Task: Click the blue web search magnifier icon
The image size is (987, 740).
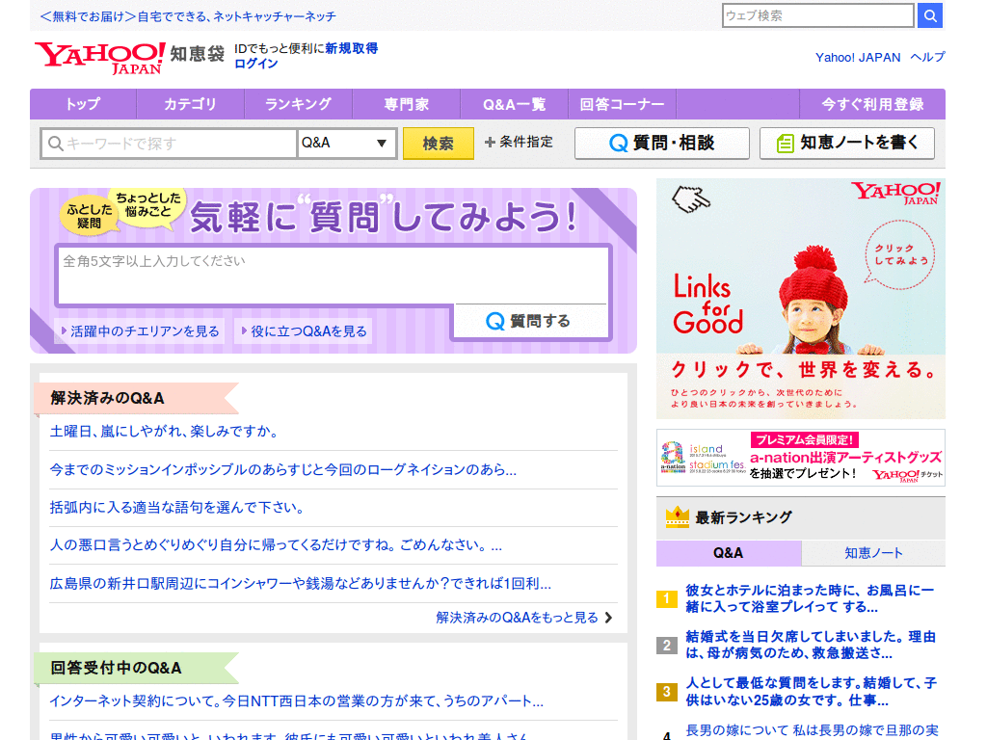Action: click(930, 15)
